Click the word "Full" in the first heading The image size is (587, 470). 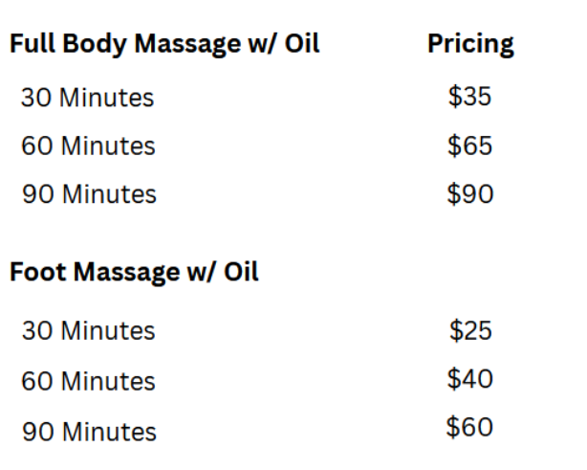pyautogui.click(x=32, y=45)
